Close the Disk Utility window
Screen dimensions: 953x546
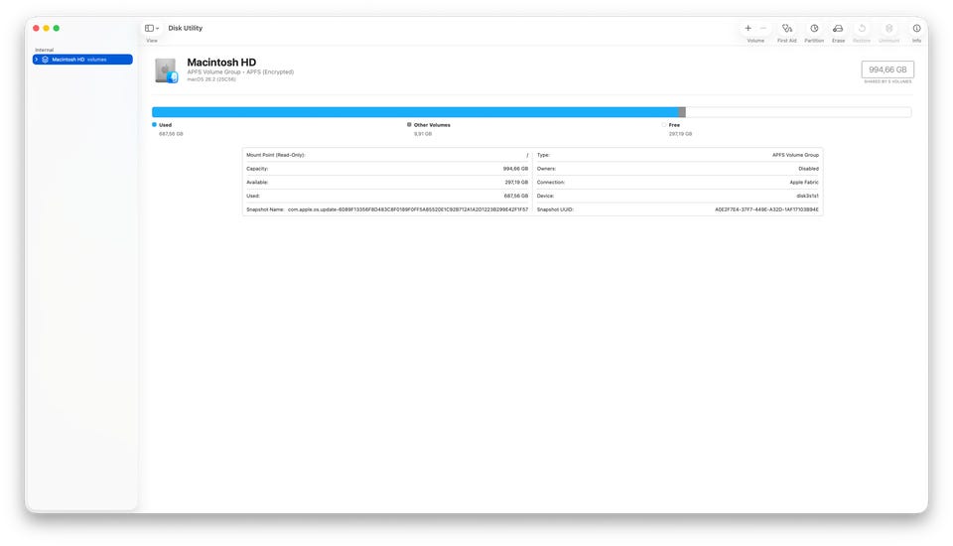[x=36, y=28]
